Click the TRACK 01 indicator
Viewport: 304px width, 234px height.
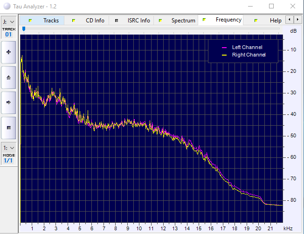coord(9,32)
